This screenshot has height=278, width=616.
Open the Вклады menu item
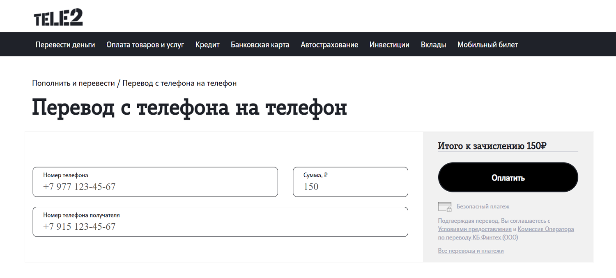pos(433,45)
